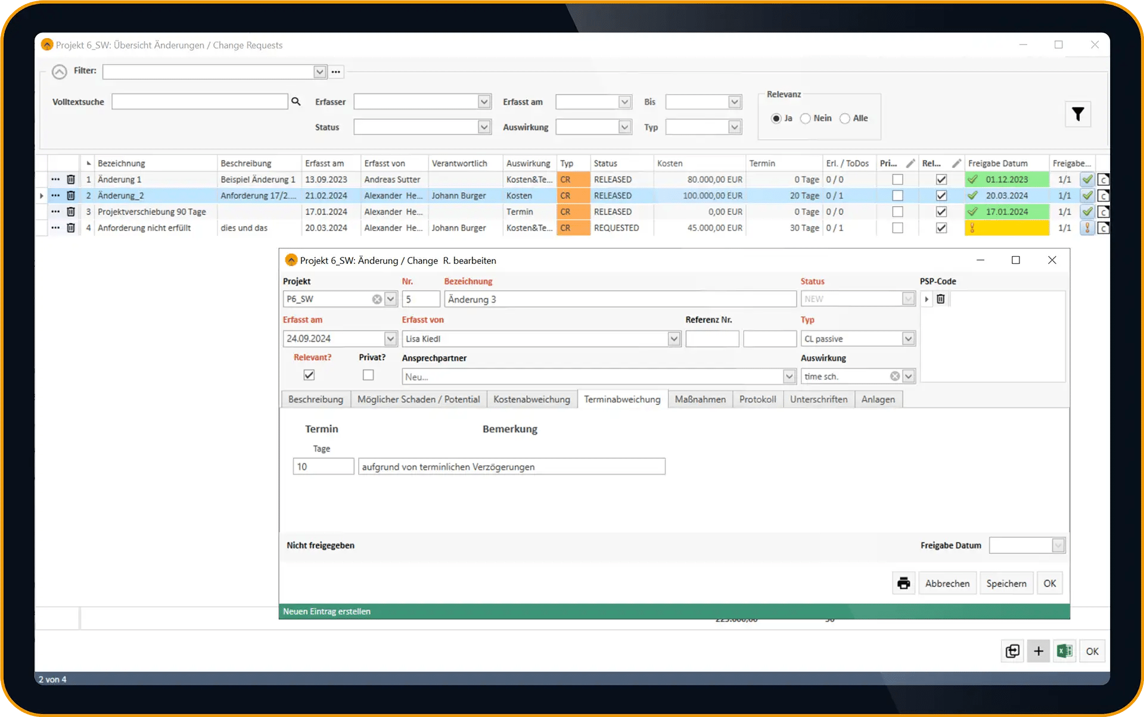Uncheck the Relevant? checkbox
The height and width of the screenshot is (717, 1144).
309,375
